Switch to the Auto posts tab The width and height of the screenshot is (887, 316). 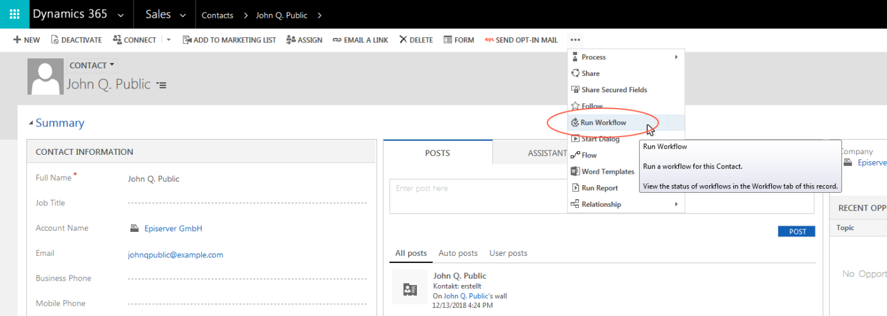pos(457,253)
